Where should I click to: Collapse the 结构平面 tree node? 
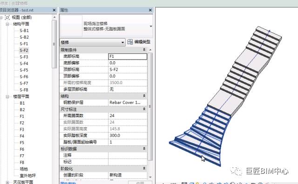pos(7,24)
